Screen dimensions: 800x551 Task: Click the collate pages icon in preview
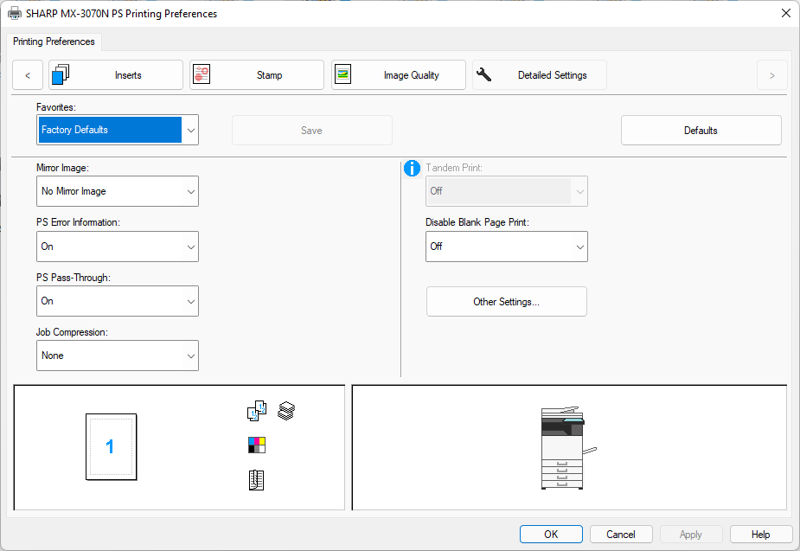(x=257, y=411)
